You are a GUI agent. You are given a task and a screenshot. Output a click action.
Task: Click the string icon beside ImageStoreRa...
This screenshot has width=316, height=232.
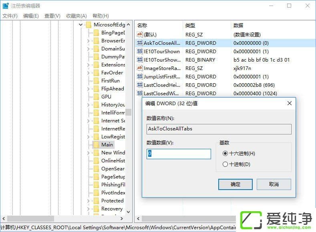click(140, 68)
